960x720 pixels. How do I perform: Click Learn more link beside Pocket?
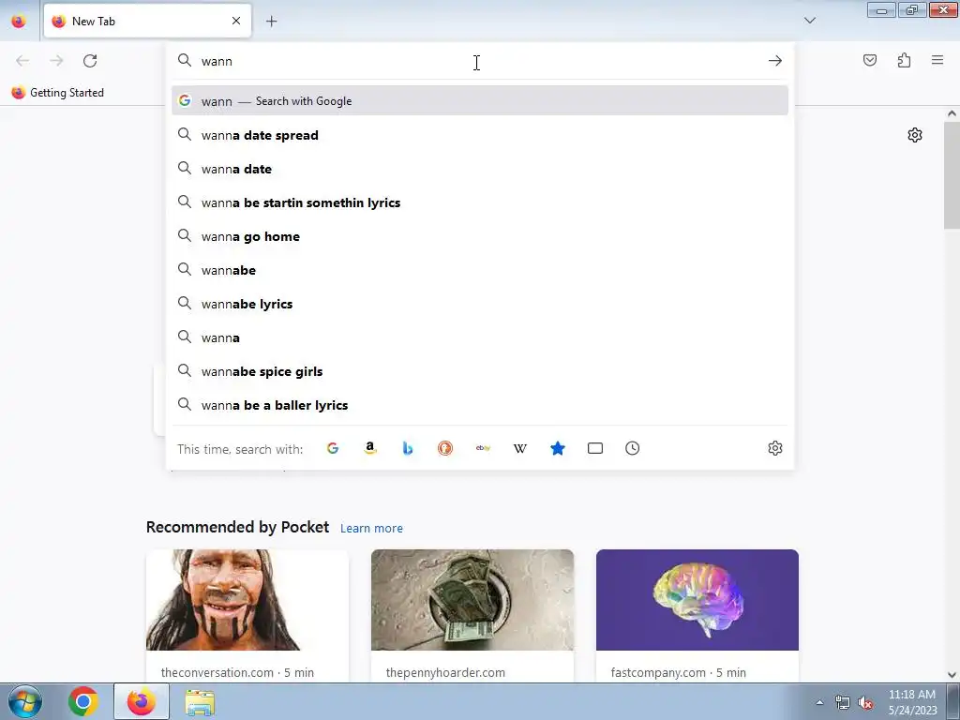(x=371, y=528)
